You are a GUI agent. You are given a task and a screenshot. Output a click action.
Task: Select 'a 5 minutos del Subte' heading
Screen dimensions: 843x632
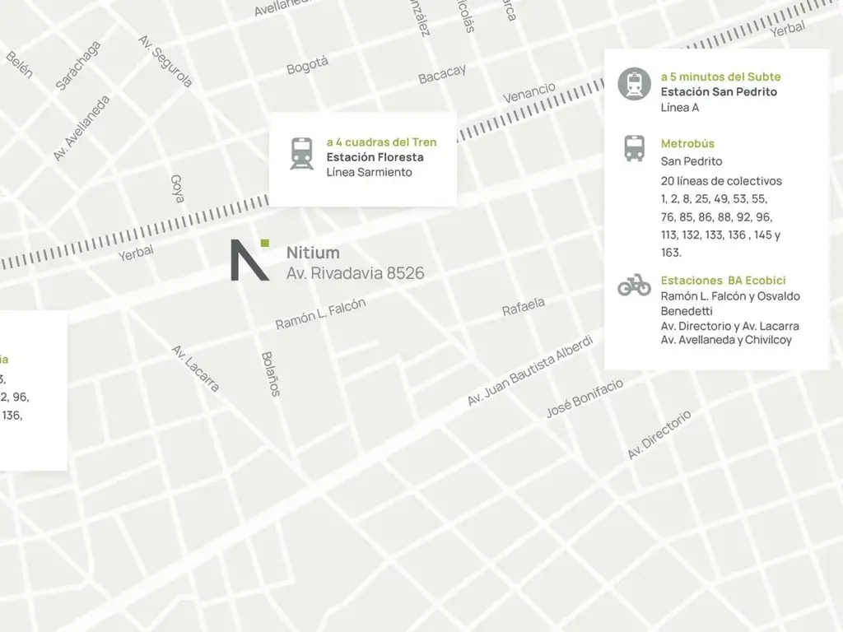[x=720, y=77]
